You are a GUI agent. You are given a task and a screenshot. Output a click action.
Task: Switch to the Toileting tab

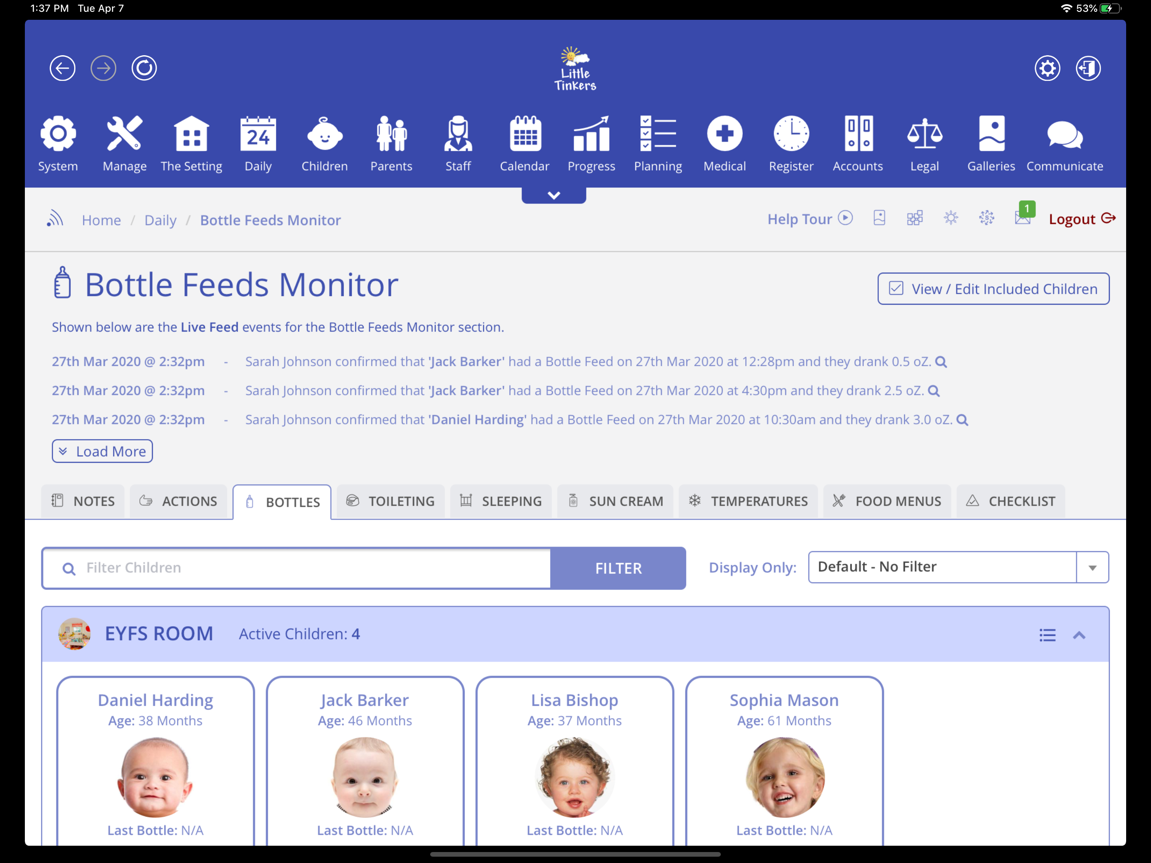390,501
